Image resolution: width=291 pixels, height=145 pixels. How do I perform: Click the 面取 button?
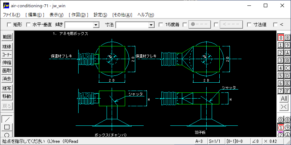click(x=7, y=71)
